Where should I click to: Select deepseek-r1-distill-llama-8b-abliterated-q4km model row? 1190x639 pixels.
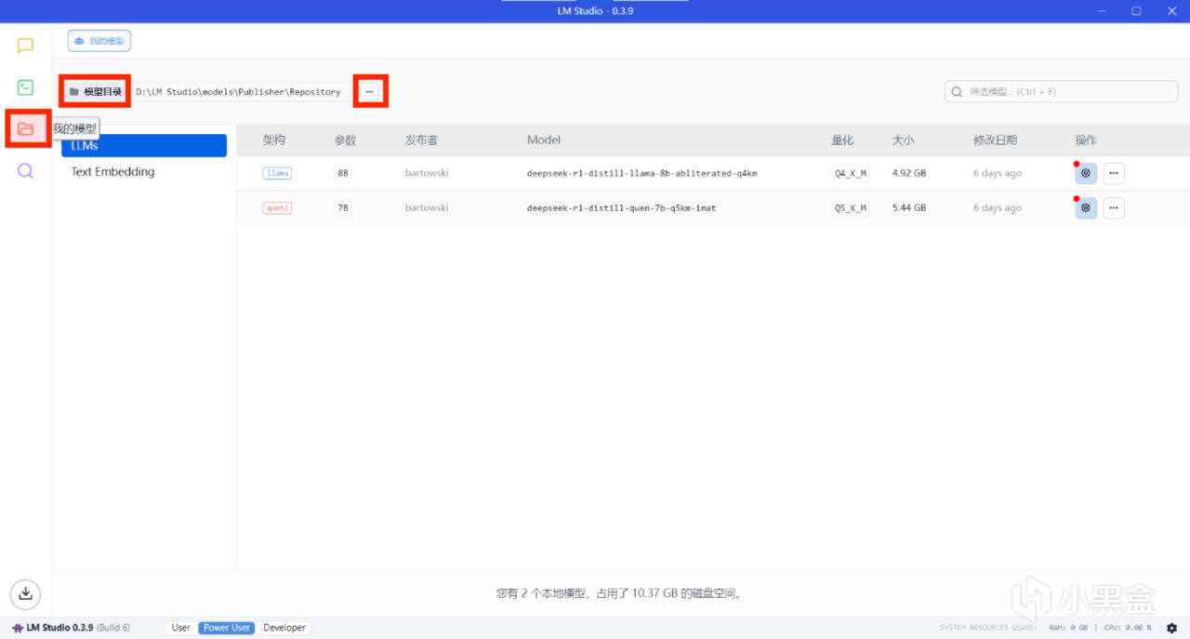(x=713, y=173)
